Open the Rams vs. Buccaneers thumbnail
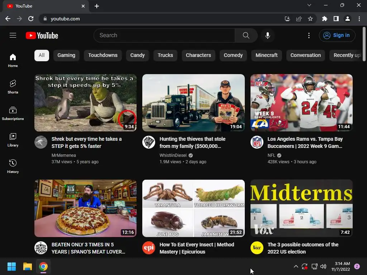This screenshot has width=367, height=275. click(301, 103)
